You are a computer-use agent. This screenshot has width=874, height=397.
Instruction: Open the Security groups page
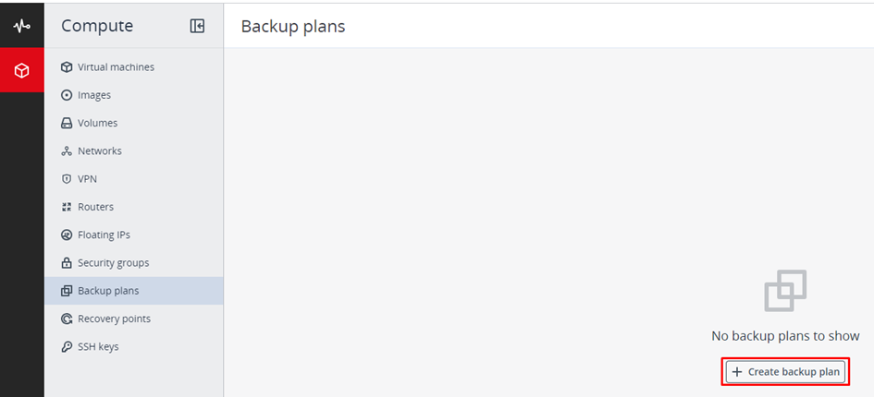[113, 263]
